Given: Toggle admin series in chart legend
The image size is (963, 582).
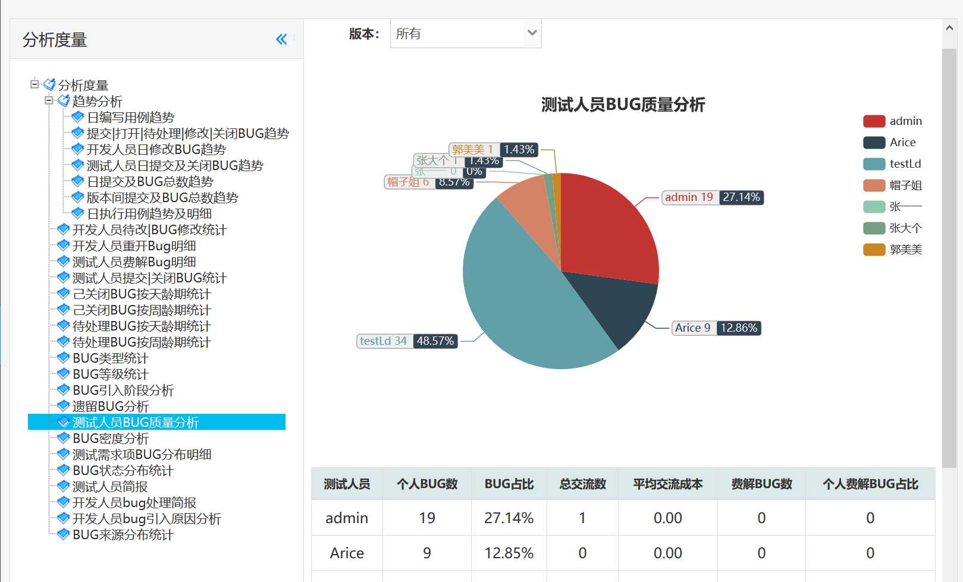Looking at the screenshot, I should point(892,121).
